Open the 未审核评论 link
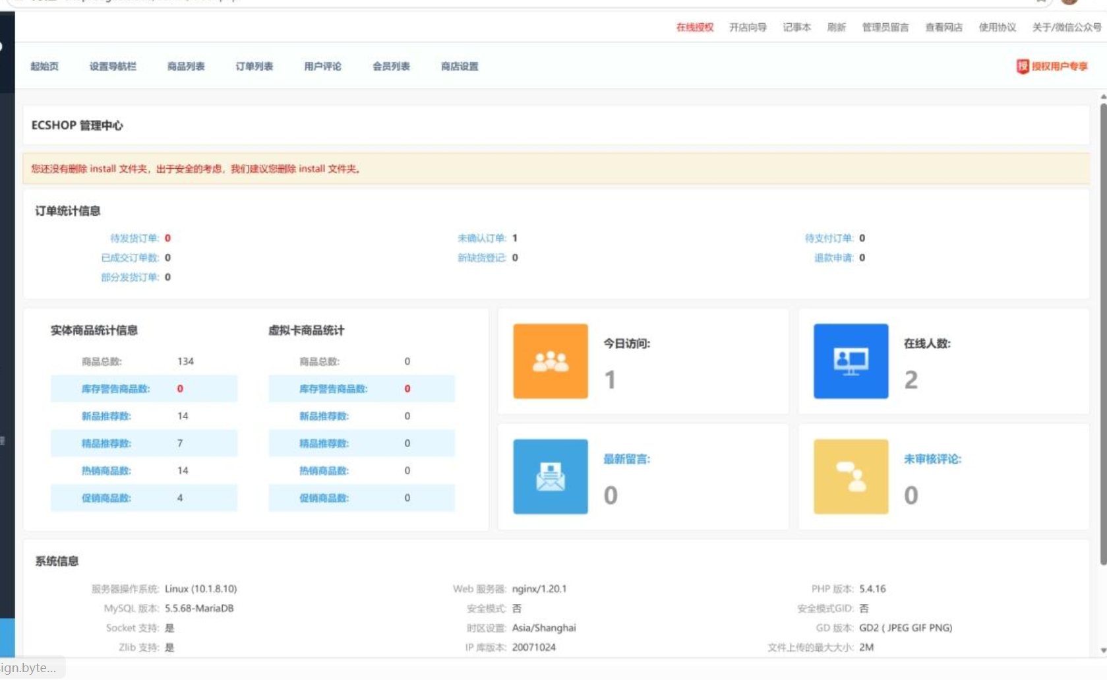The height and width of the screenshot is (680, 1107). tap(932, 459)
